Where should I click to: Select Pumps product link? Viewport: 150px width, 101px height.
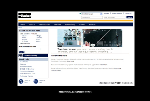[24, 39]
